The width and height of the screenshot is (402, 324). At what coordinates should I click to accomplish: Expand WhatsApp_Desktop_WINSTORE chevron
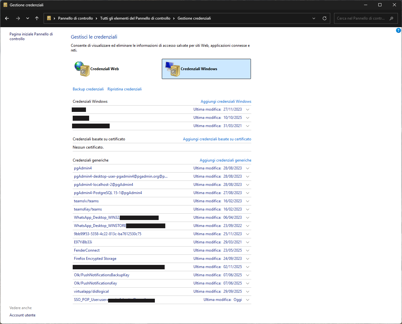pos(247,226)
